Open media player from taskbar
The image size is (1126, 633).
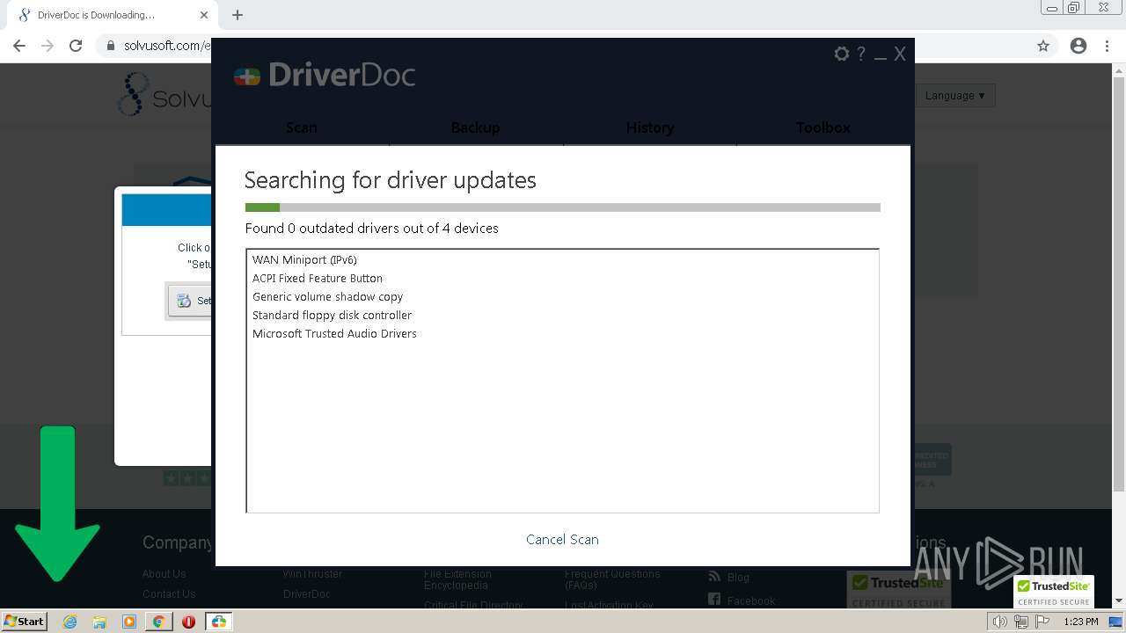tap(129, 622)
